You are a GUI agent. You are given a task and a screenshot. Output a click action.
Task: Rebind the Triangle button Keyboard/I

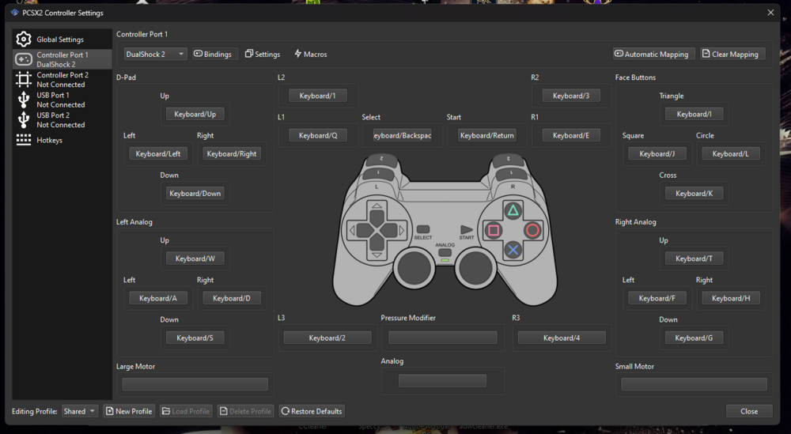tap(694, 115)
